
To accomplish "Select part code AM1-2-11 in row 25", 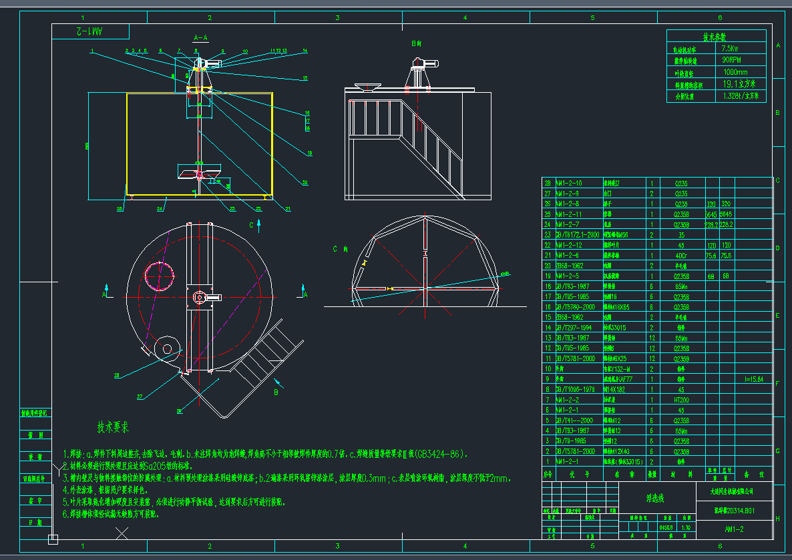I will pos(569,214).
